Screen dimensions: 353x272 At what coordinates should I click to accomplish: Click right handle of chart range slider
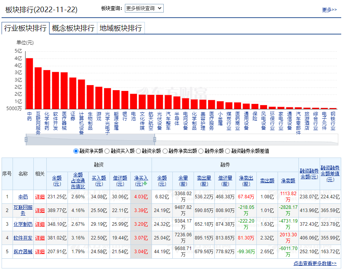coord(154,139)
